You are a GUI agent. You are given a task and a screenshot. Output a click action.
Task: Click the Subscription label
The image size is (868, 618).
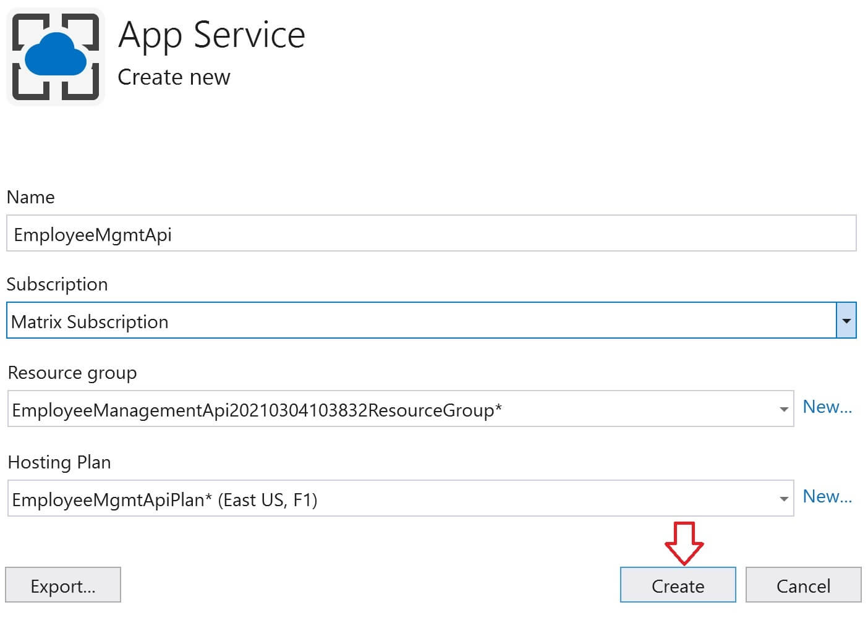57,284
